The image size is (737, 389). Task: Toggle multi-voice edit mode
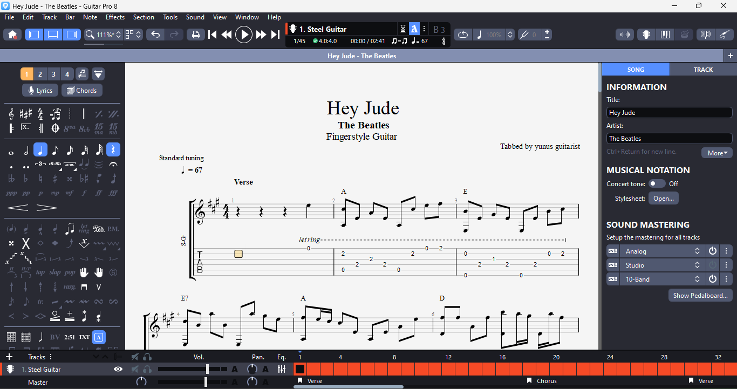82,74
